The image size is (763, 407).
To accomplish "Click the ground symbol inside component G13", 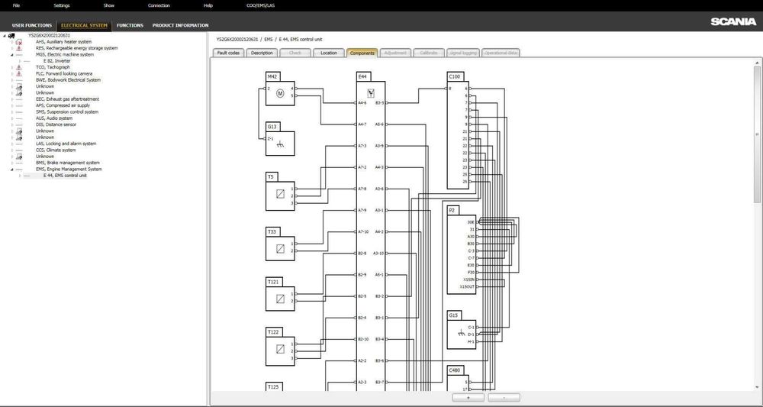I will pyautogui.click(x=280, y=144).
